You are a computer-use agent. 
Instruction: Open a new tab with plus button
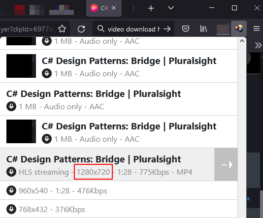[151, 8]
